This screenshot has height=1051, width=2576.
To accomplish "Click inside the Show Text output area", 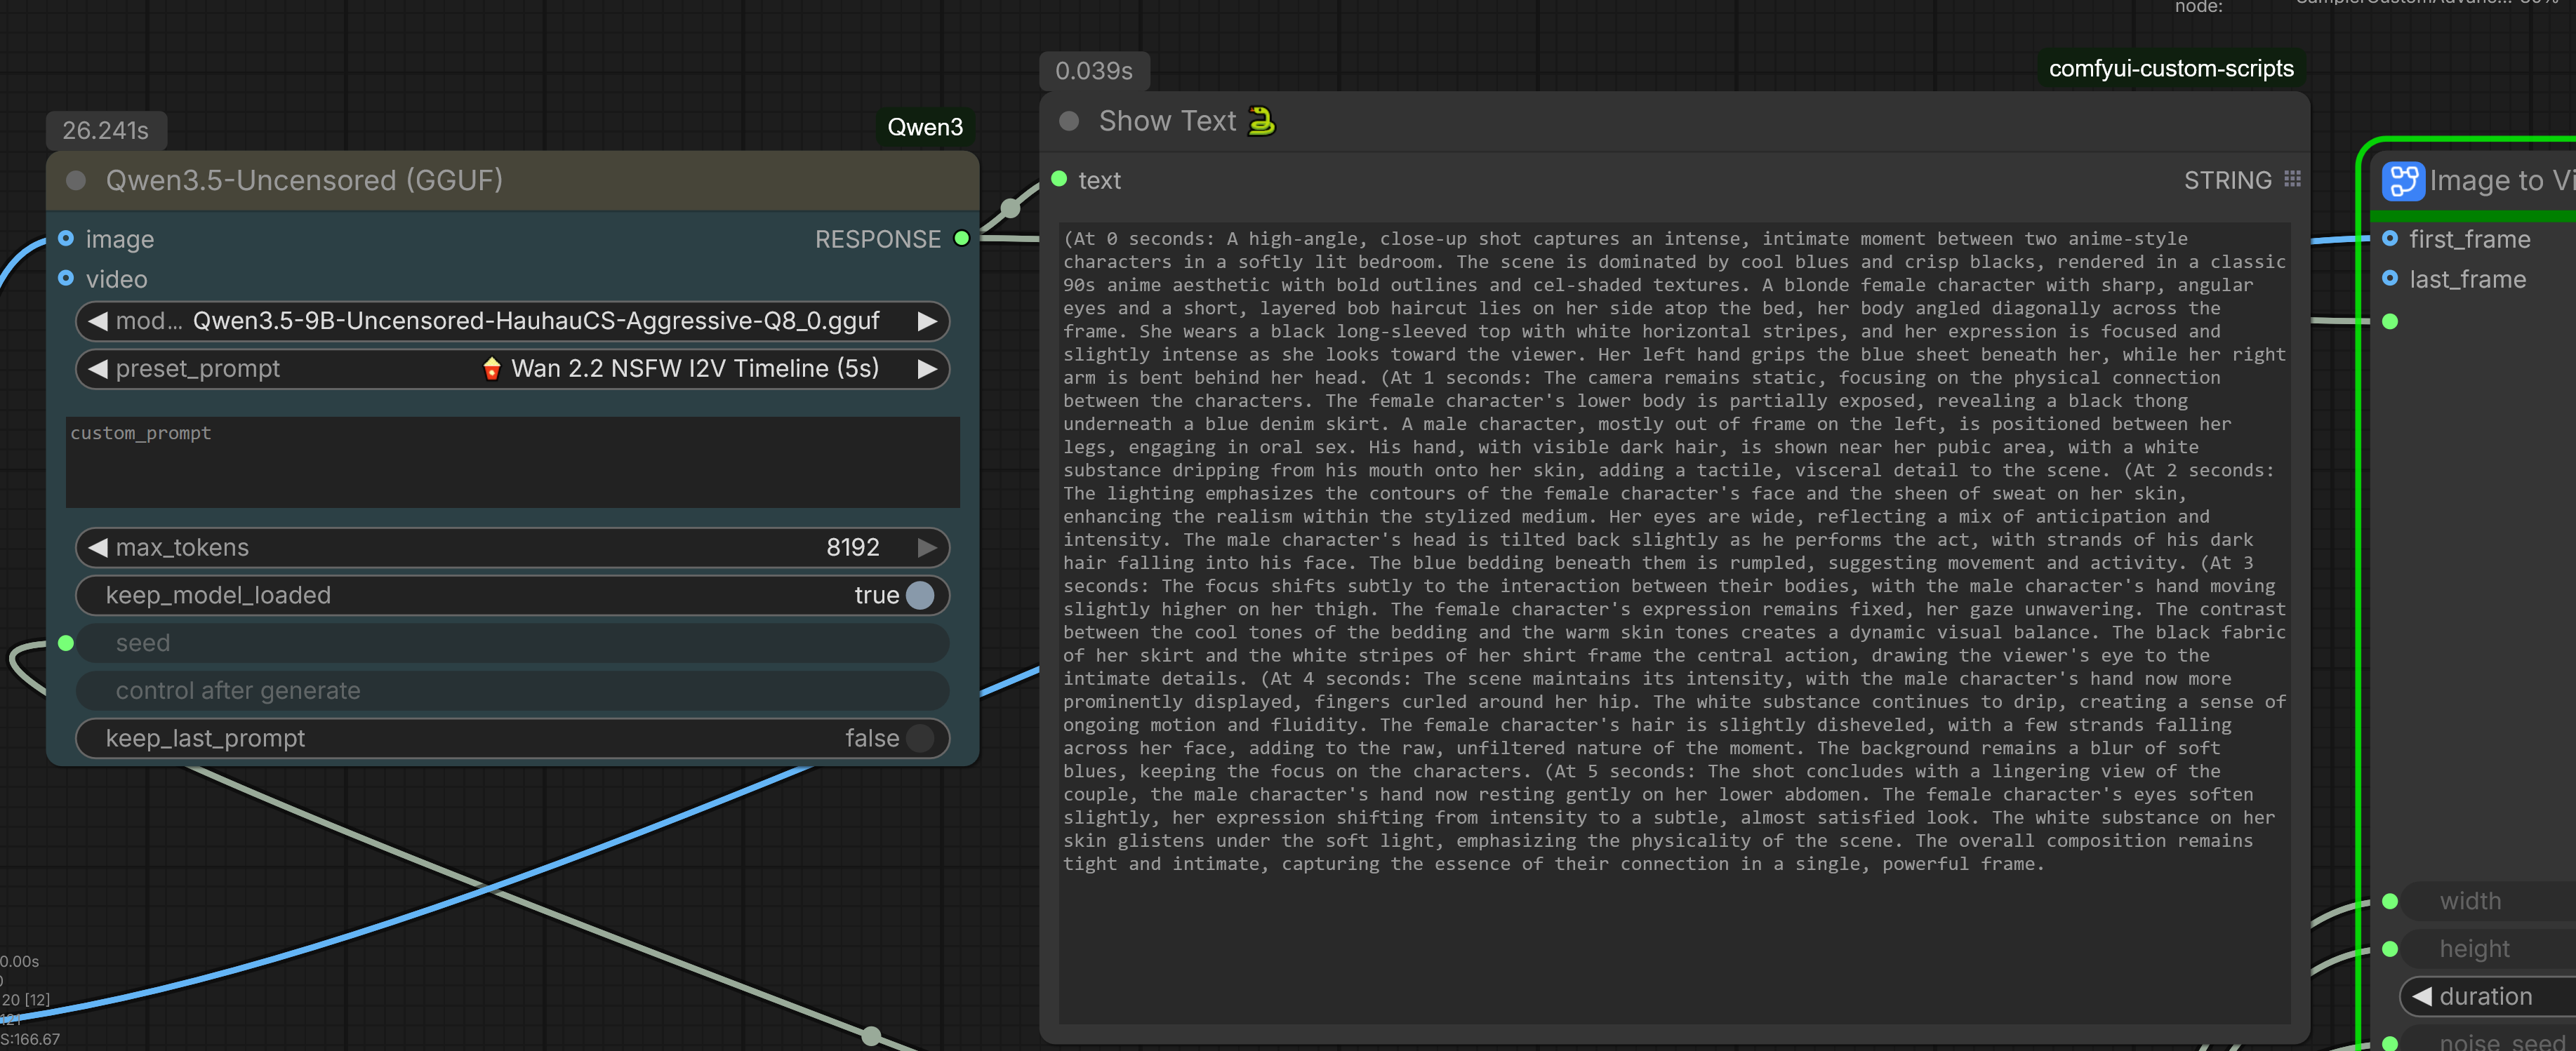I will [1674, 622].
